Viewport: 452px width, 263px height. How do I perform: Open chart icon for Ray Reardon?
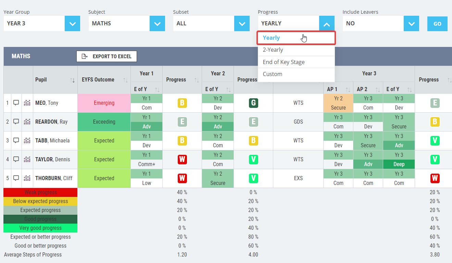click(x=27, y=122)
